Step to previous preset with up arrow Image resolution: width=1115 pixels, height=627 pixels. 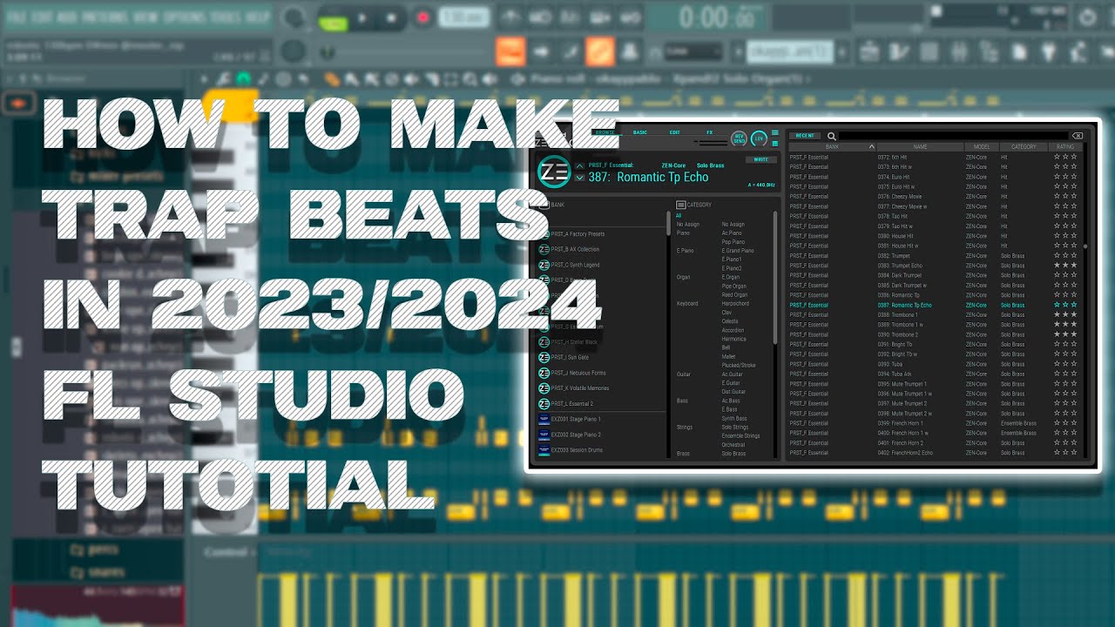[580, 165]
